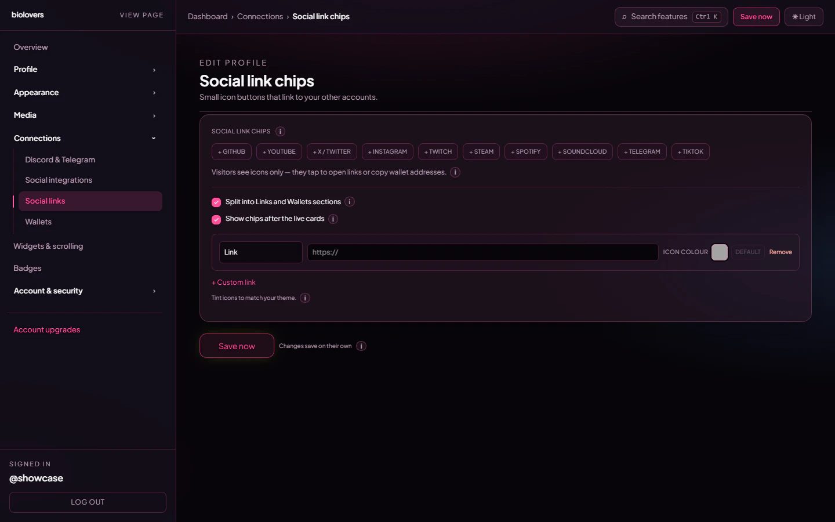Image resolution: width=835 pixels, height=522 pixels.
Task: Disable Show chips after the live cards
Action: 216,219
